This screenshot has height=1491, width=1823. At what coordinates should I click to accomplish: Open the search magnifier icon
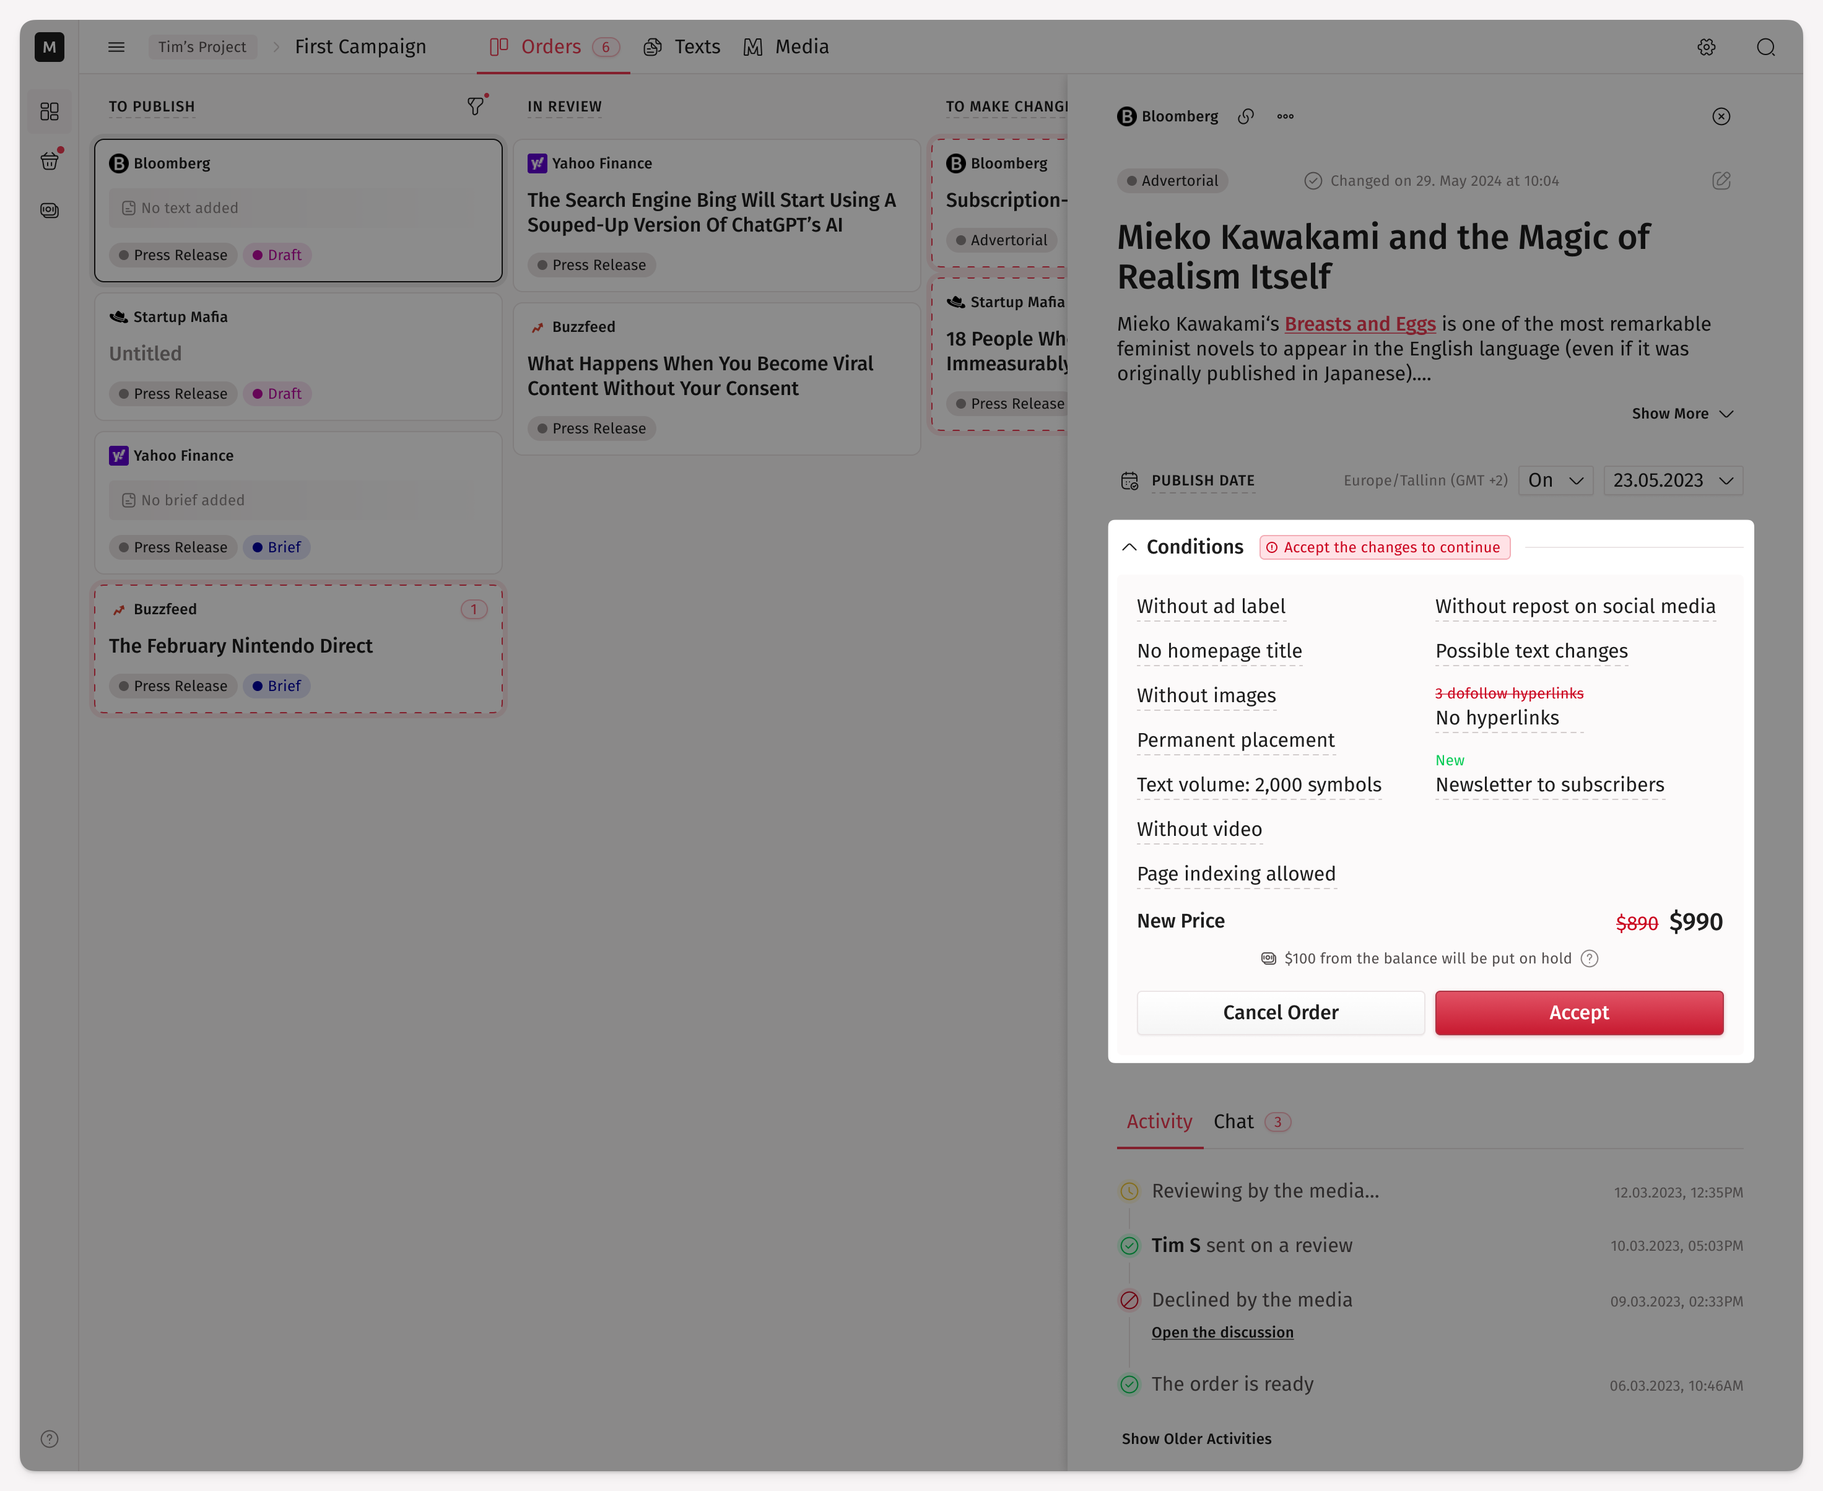(x=1765, y=47)
